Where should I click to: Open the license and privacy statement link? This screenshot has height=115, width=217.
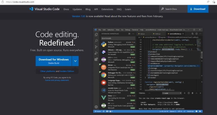[x=57, y=80]
